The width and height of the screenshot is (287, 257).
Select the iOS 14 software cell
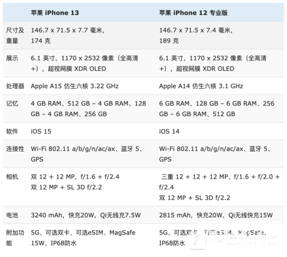169,131
